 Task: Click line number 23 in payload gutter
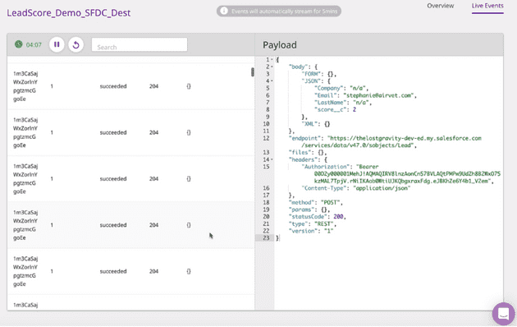(266, 238)
